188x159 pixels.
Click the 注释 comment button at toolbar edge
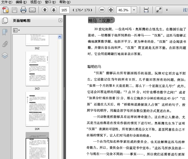[x=185, y=10]
